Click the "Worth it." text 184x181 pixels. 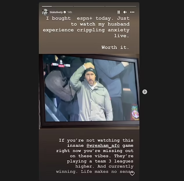[x=115, y=47]
